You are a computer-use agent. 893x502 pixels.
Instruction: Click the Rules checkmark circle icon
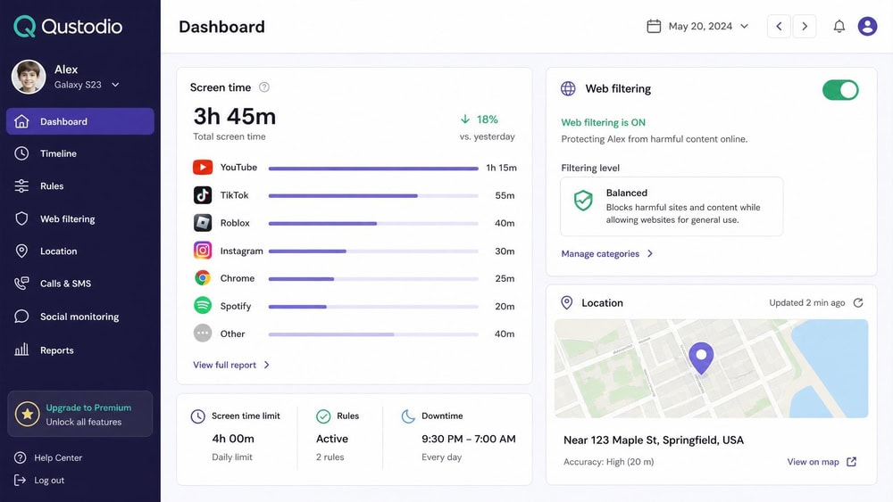(x=323, y=416)
